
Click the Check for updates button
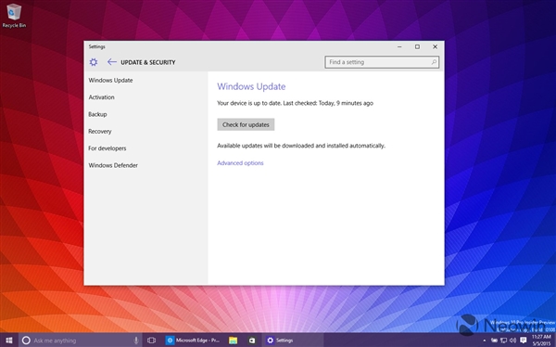point(246,124)
